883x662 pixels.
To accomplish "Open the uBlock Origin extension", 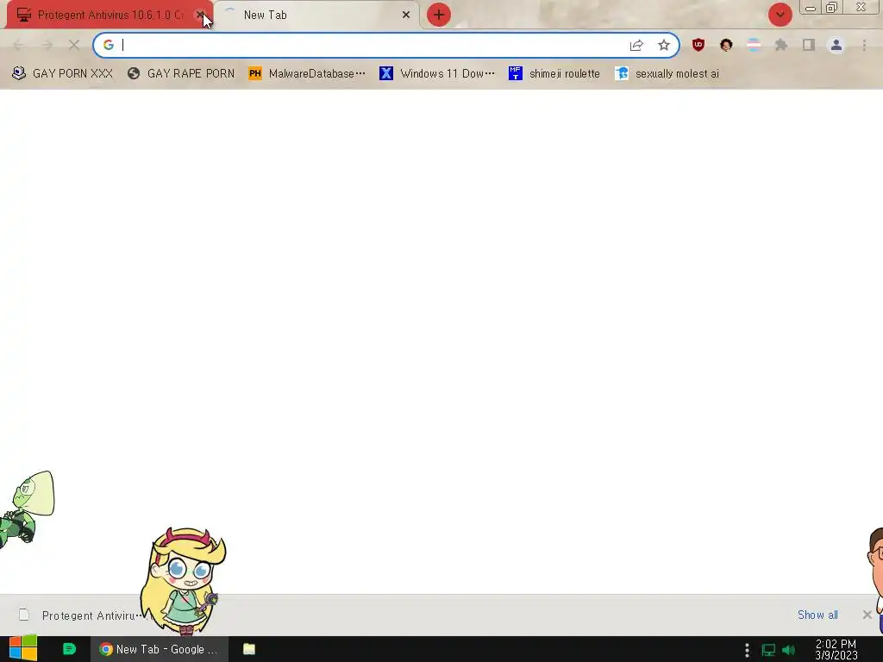I will pyautogui.click(x=698, y=45).
